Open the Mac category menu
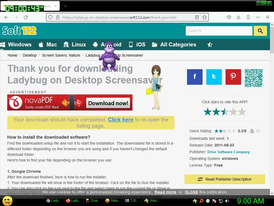 (48, 45)
